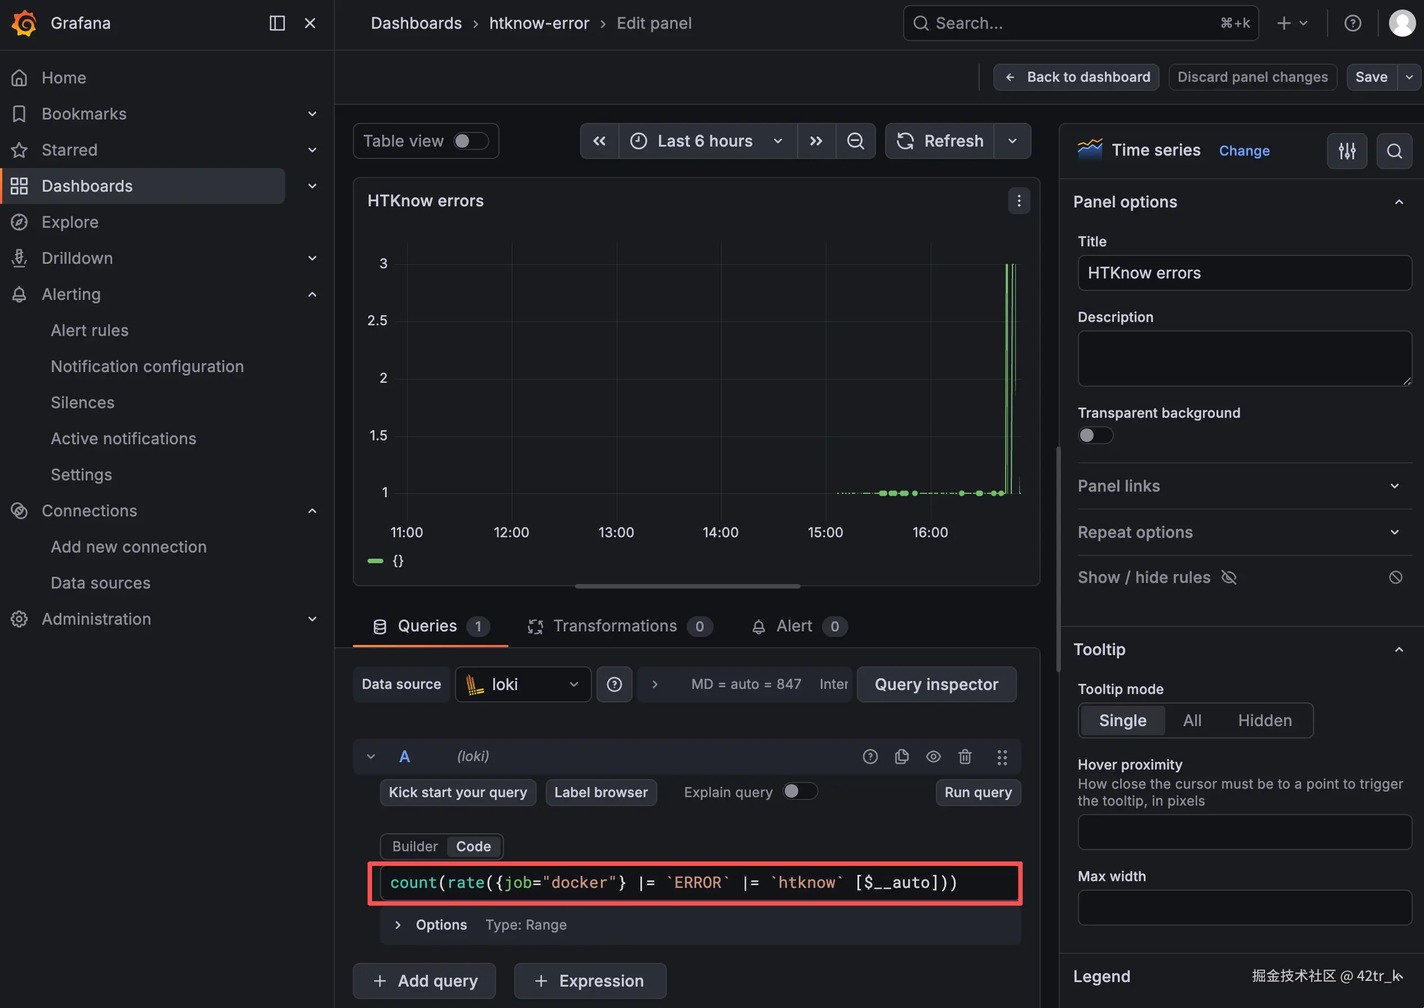Click the dock menu sidebar icon
This screenshot has height=1008, width=1424.
click(x=277, y=23)
